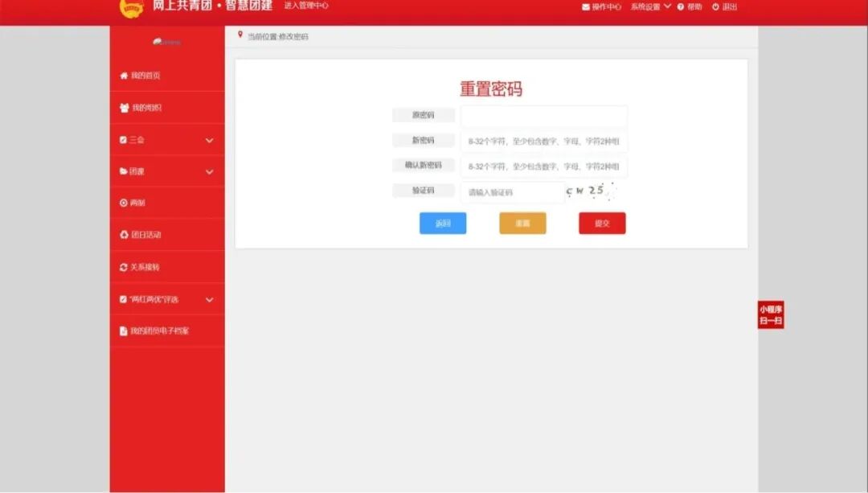Image resolution: width=868 pixels, height=493 pixels.
Task: Reset the form using the orange 重置 button
Action: (522, 223)
